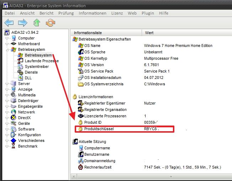Image resolution: width=232 pixels, height=181 pixels.
Task: Select the Produktschlüssel row
Action: (x=99, y=129)
